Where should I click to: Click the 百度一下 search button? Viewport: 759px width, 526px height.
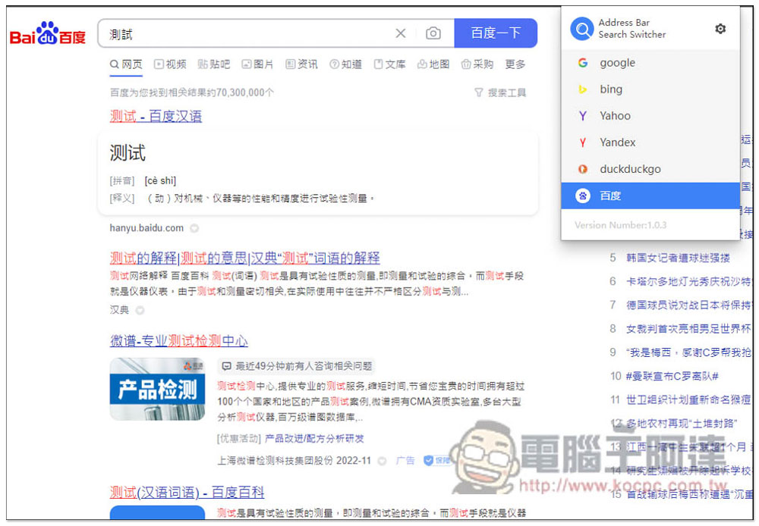click(x=496, y=33)
